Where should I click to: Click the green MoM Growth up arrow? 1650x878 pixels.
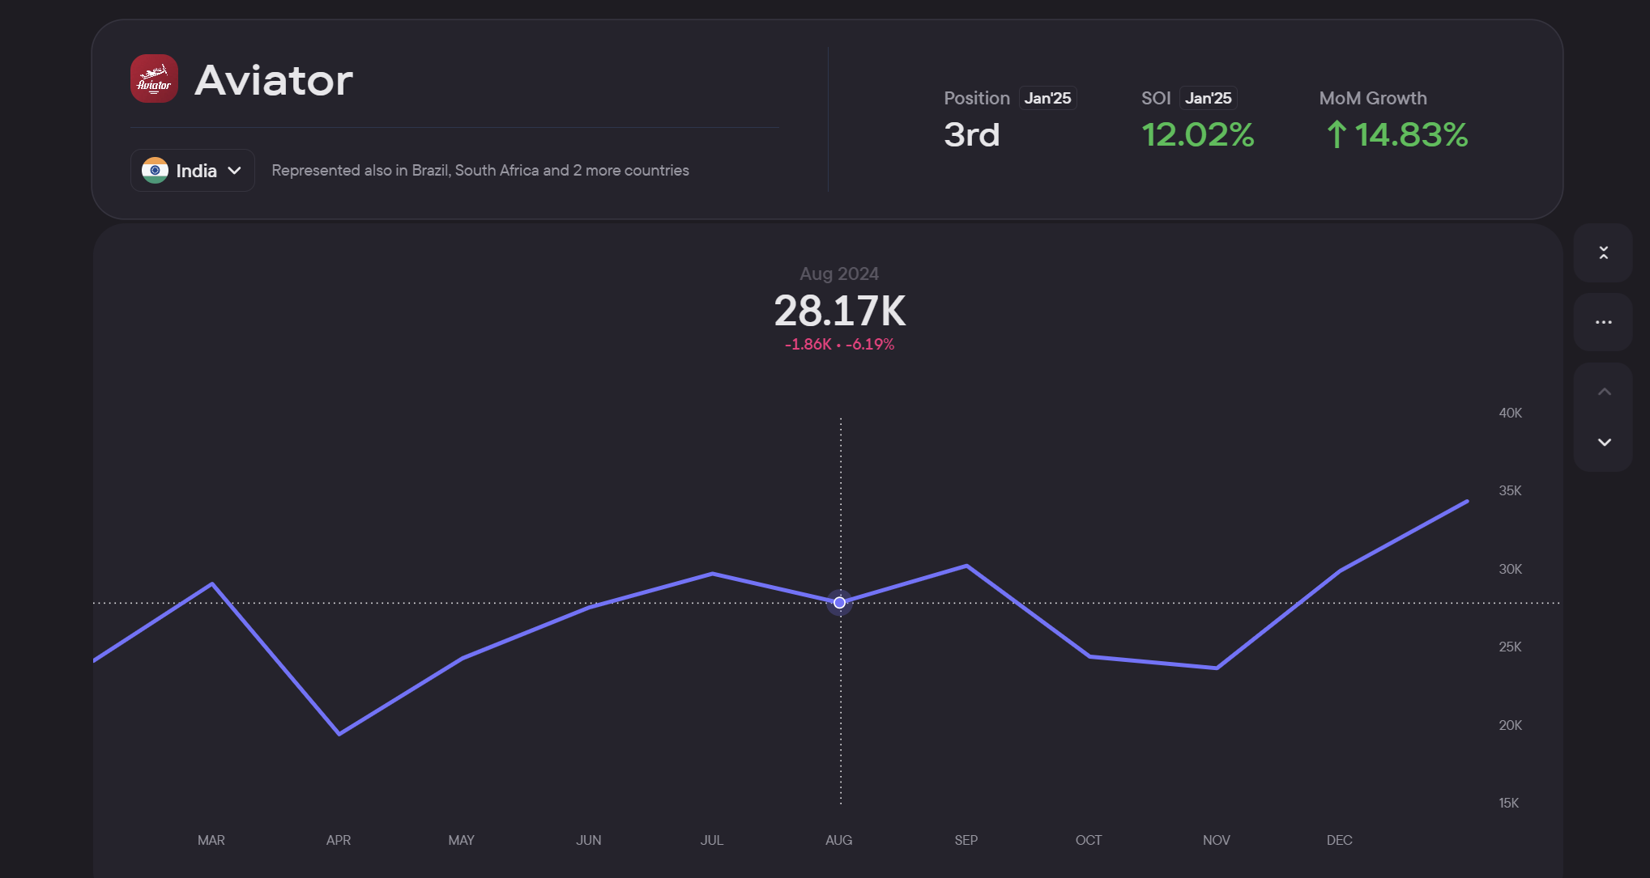(x=1337, y=134)
